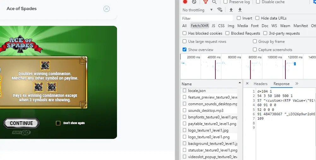
Task: Check 3rd-party requests
Action: (x=265, y=33)
